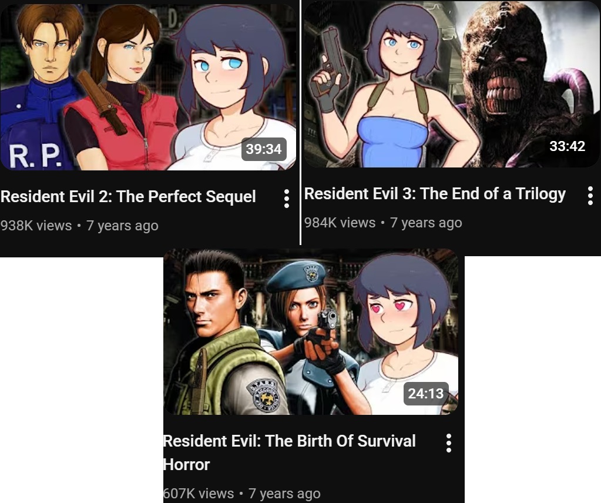Click the Resident Evil 3 Nemesis thumbnail

(452, 84)
